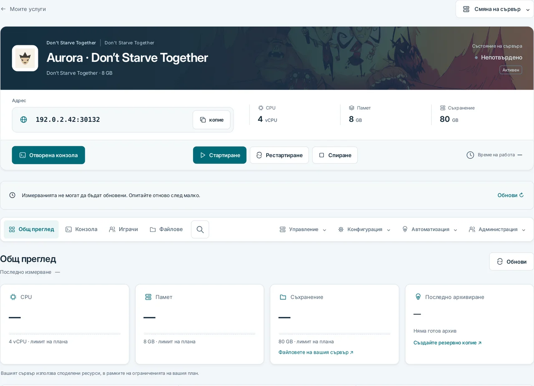Copy server address with копие button
Viewport: 534px width, 386px height.
click(212, 120)
